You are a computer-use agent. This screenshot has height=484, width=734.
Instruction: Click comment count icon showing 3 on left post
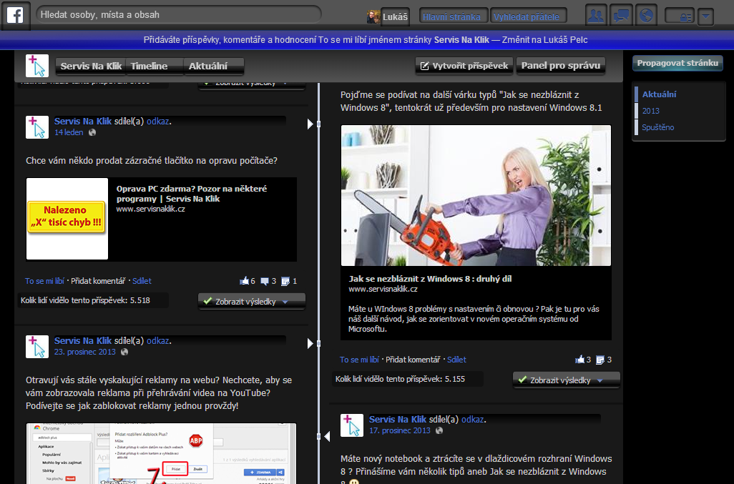click(265, 281)
